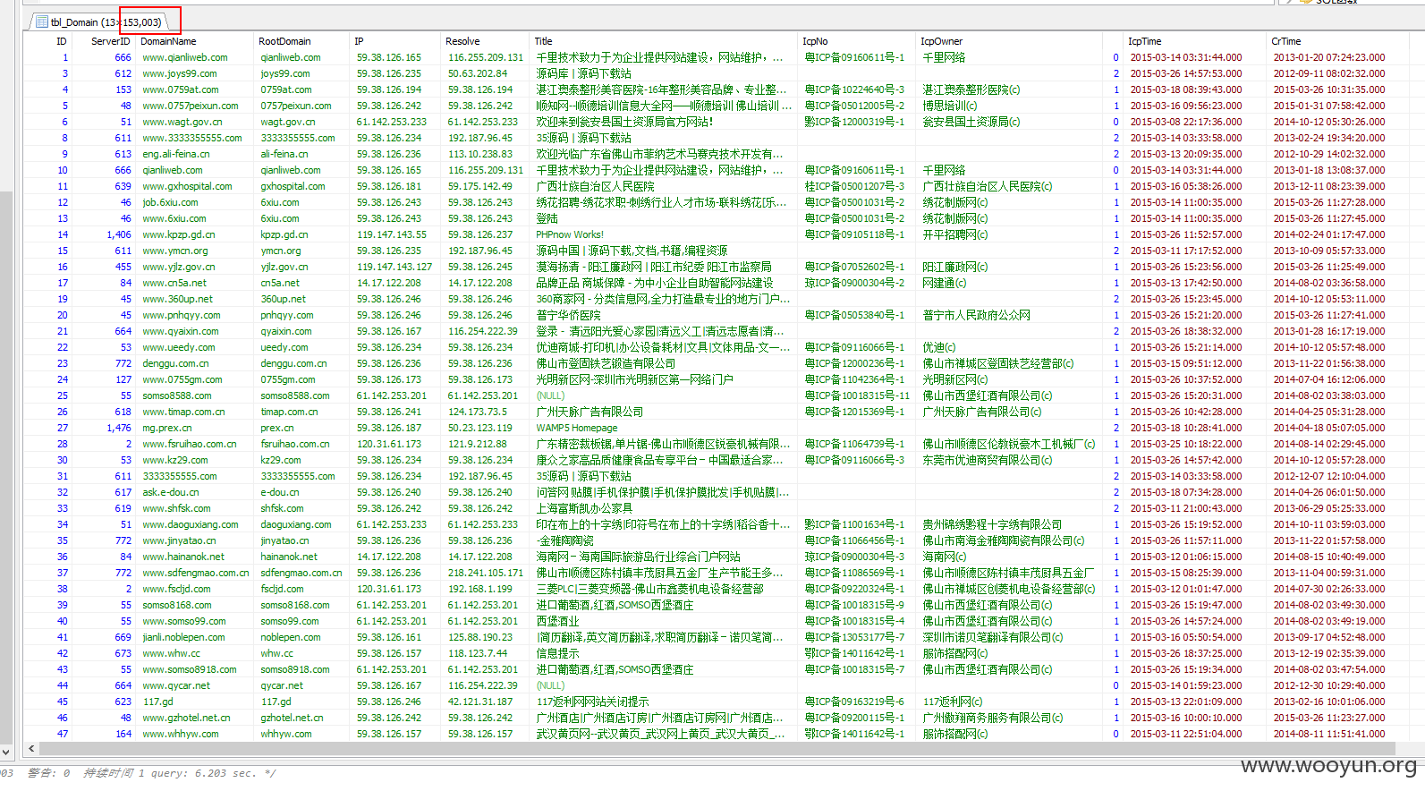Select the www.ueedy.com domain cell
The image size is (1425, 791).
pyautogui.click(x=179, y=347)
